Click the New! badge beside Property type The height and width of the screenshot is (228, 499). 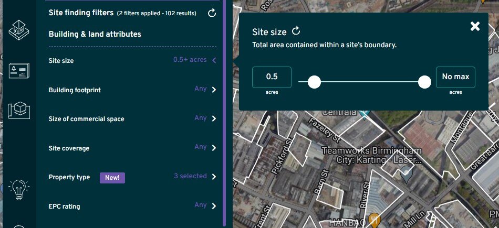pos(112,178)
